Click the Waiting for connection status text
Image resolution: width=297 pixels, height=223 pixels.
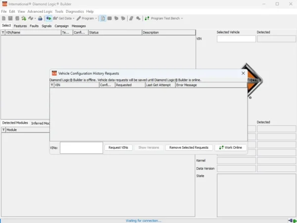tap(144, 221)
